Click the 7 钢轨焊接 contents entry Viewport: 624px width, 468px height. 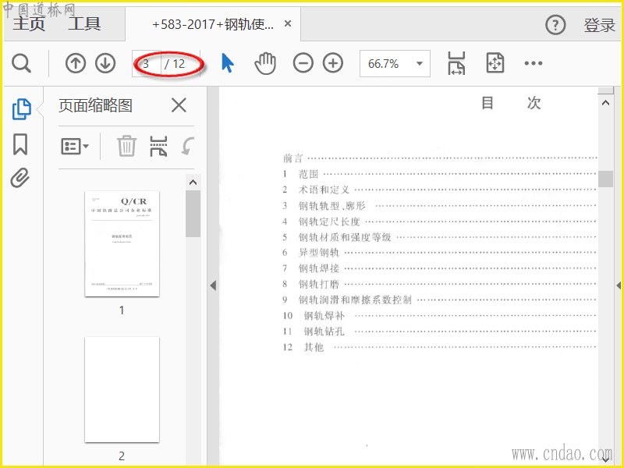(x=440, y=268)
